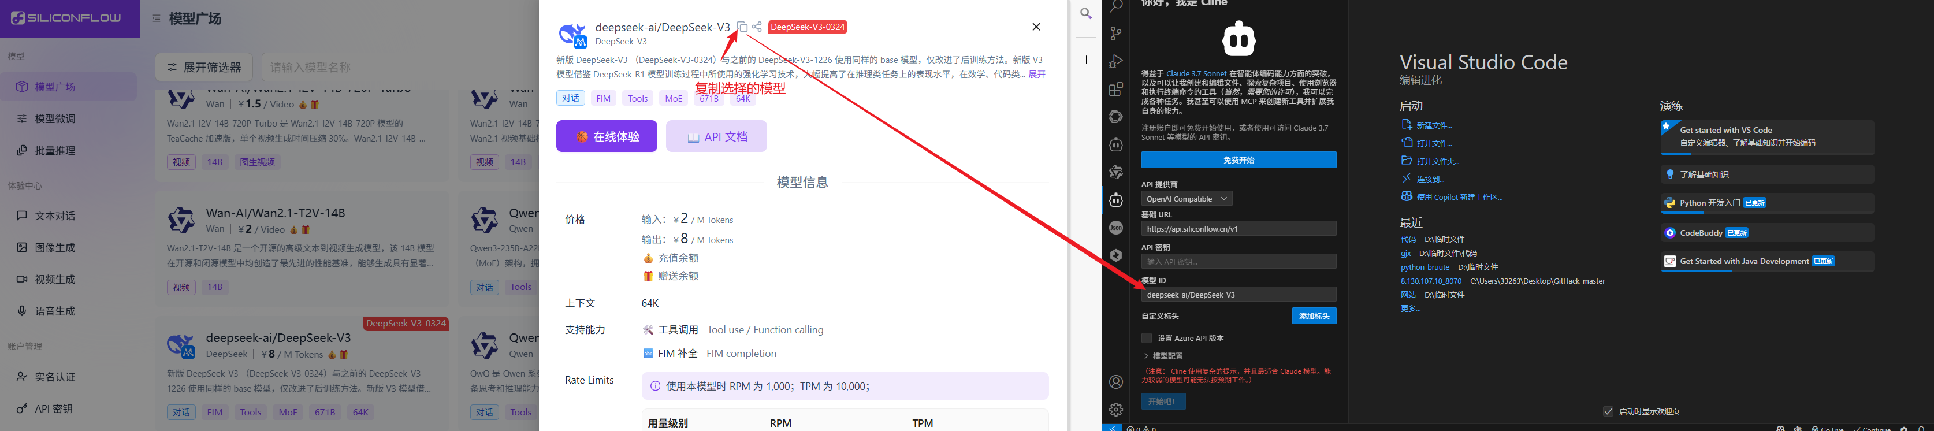Select the FIM tag in model panel
1934x431 pixels.
[x=604, y=98]
